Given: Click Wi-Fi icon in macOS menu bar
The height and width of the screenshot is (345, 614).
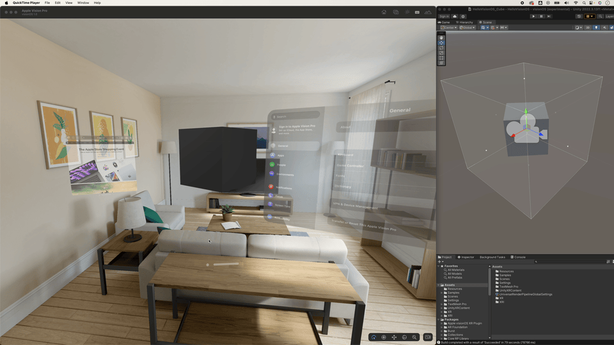Looking at the screenshot, I should pyautogui.click(x=576, y=3).
